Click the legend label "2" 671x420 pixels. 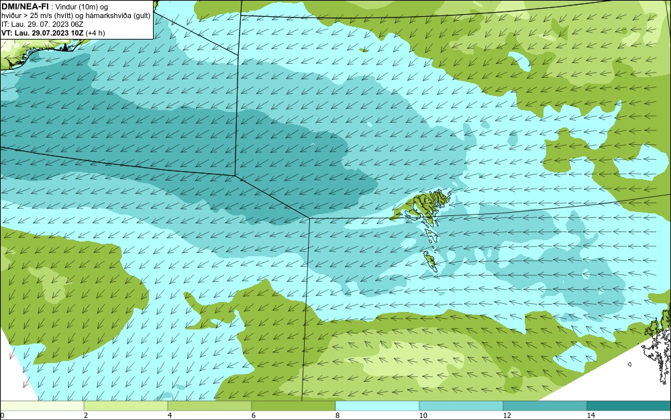click(x=86, y=415)
